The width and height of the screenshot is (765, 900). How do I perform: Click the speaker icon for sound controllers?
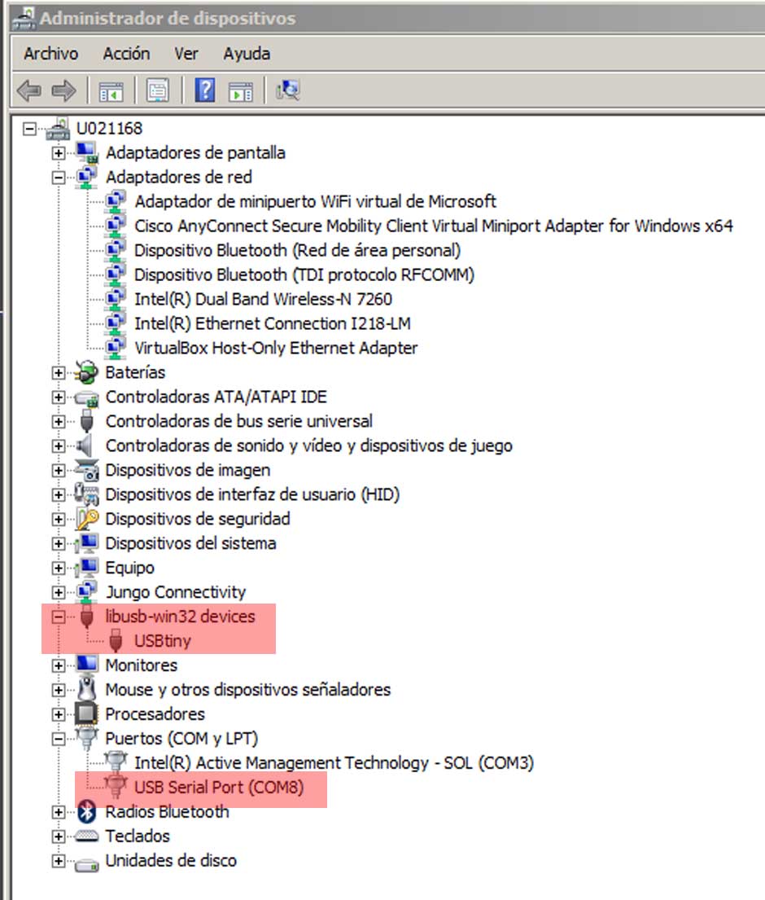85,446
